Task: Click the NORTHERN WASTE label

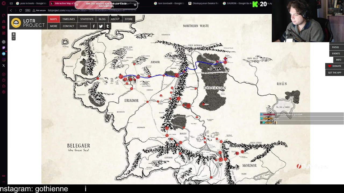Action: 196,26
